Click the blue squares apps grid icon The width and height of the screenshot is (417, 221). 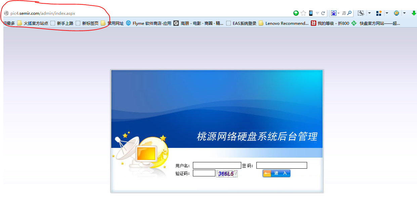379,13
